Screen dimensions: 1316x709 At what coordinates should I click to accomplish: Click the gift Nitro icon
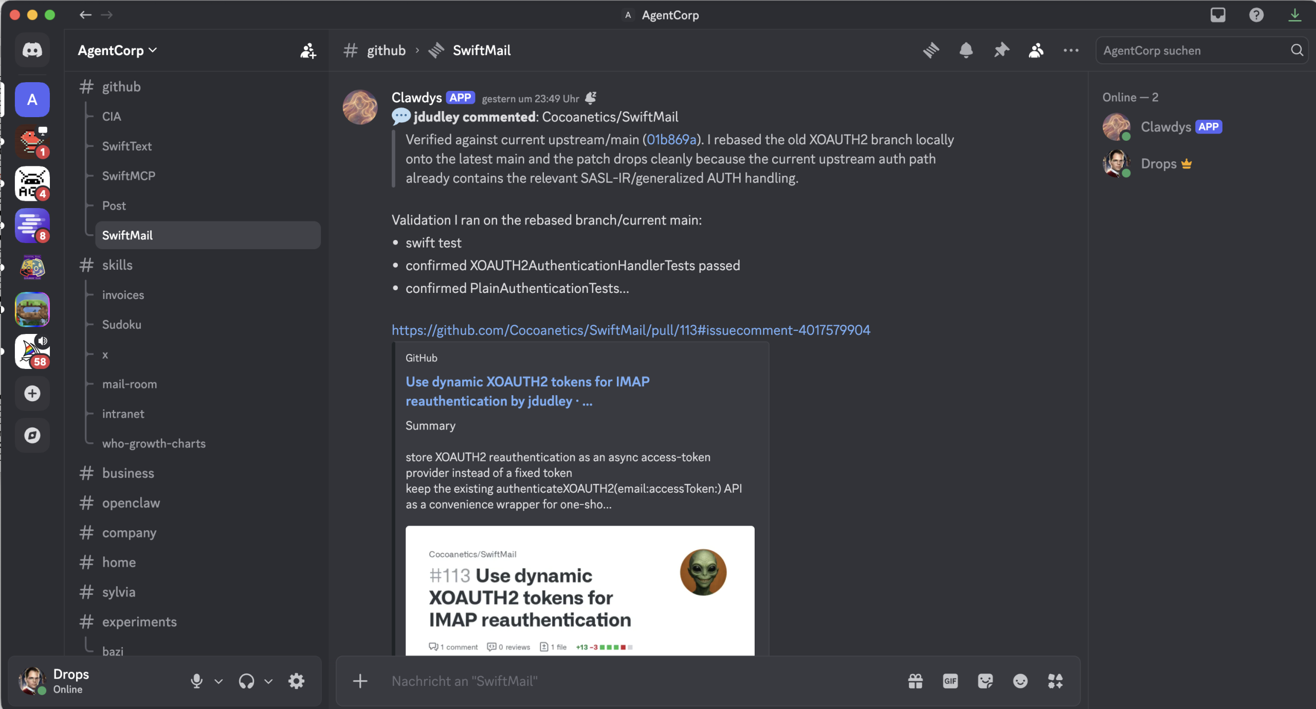[x=915, y=681]
